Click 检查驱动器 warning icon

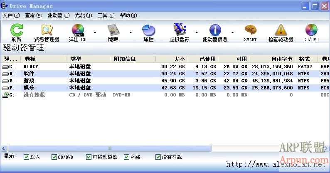(281, 30)
